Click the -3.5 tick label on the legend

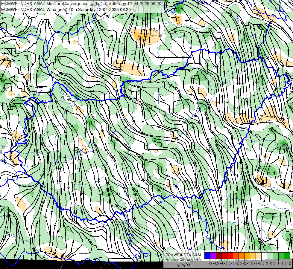pos(227,263)
